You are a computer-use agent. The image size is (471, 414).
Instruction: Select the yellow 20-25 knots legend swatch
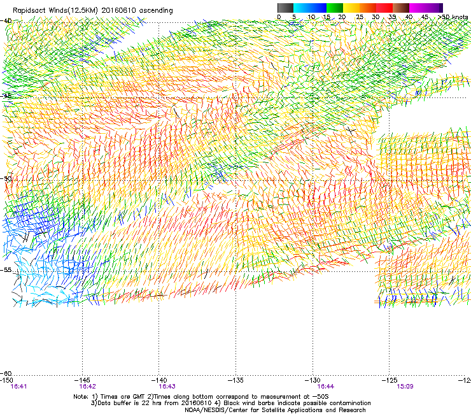(351, 8)
